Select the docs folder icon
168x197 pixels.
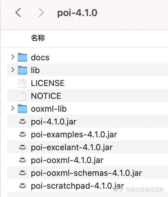(x=22, y=57)
